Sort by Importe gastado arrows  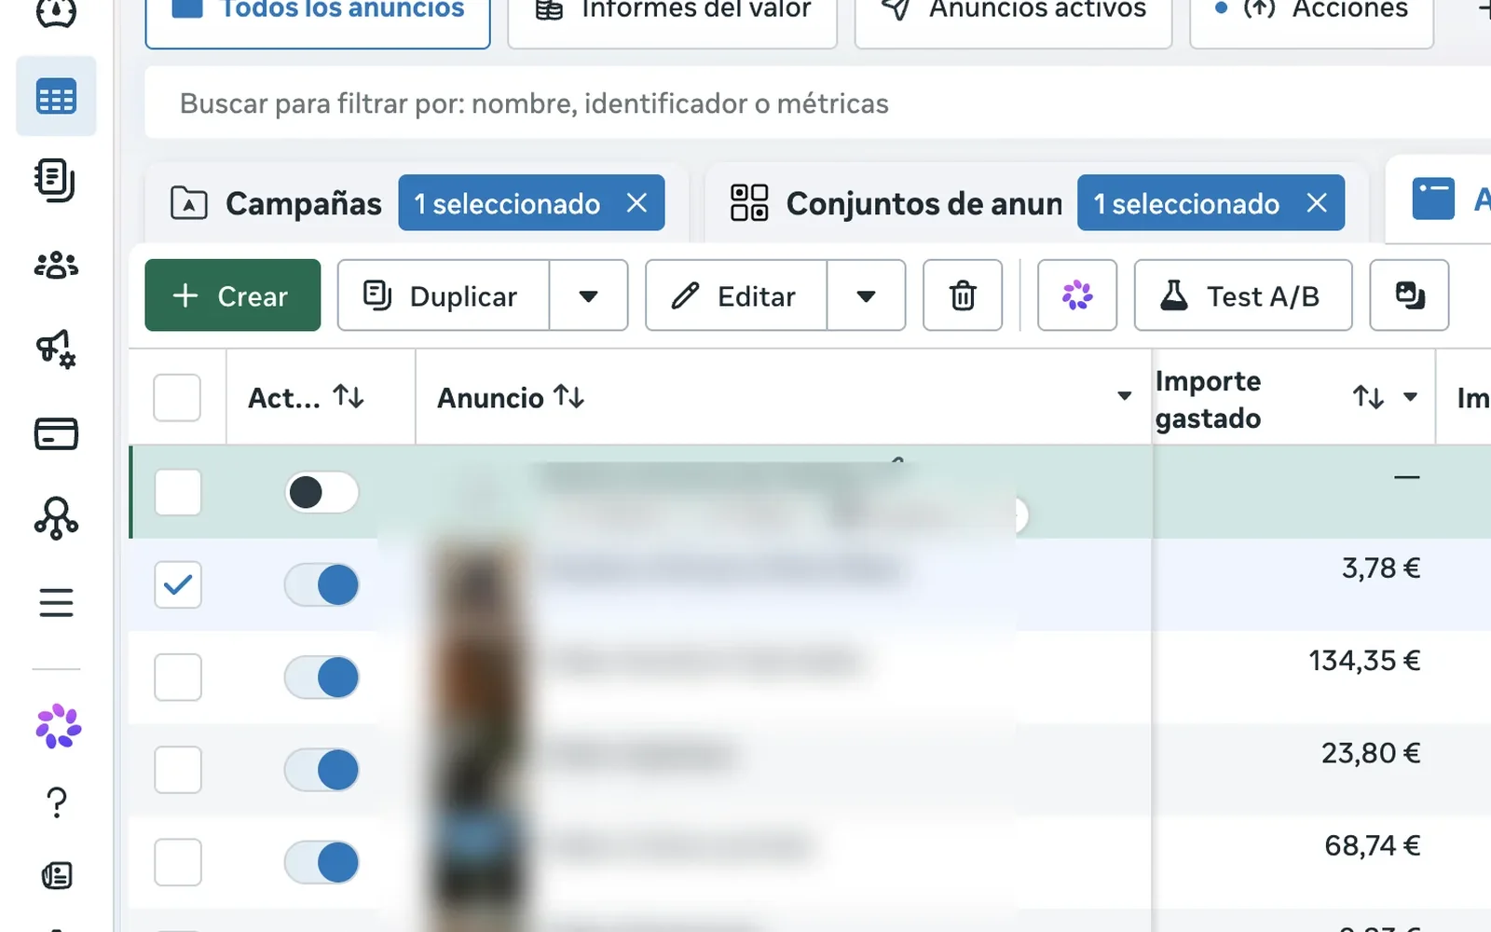click(1368, 397)
